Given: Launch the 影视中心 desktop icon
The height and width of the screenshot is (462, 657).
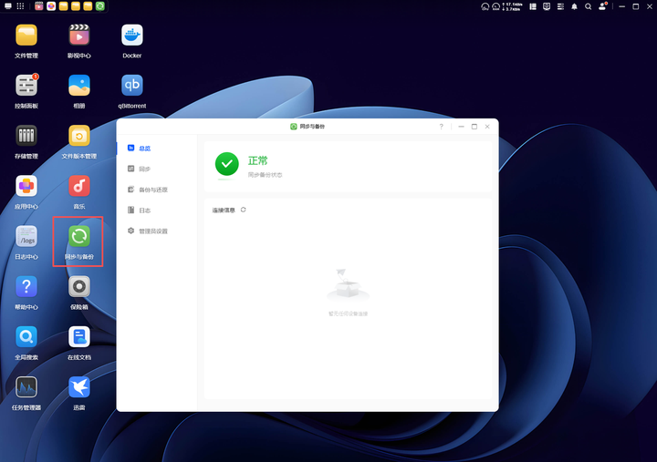Looking at the screenshot, I should 79,36.
